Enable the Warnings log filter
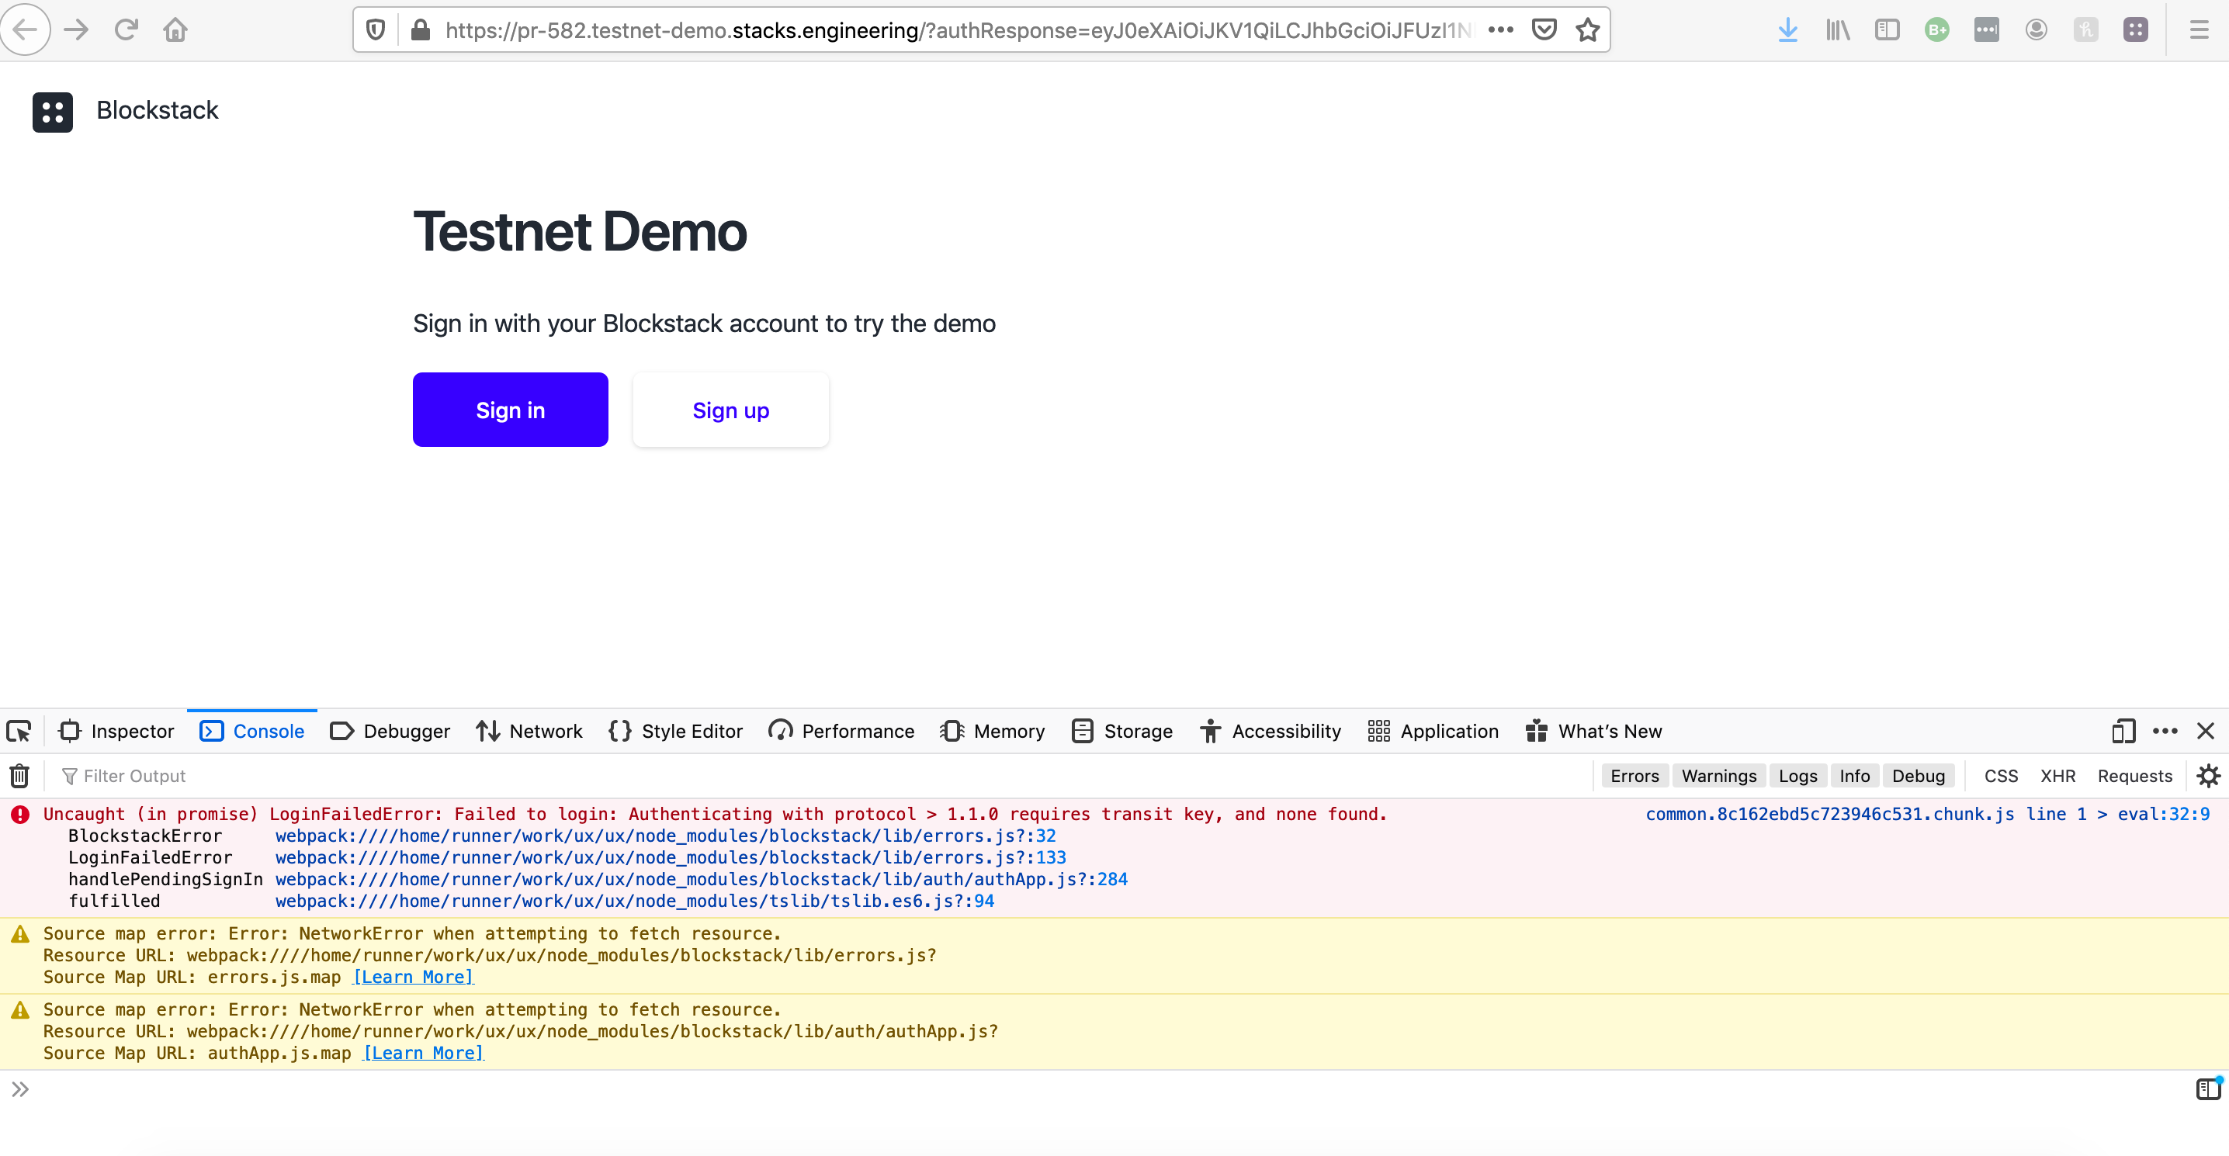 click(1718, 775)
